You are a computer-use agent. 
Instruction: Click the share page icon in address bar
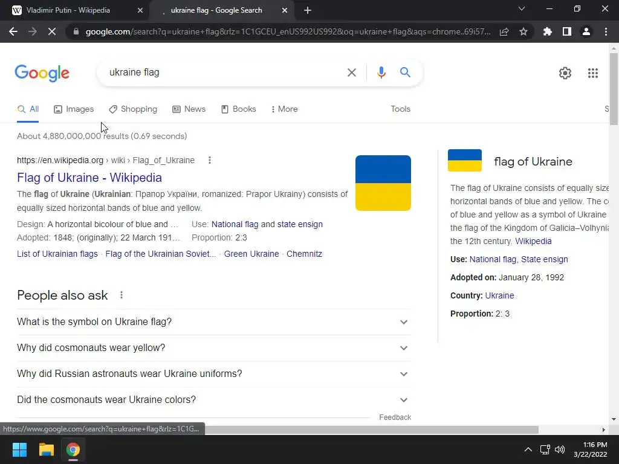(x=504, y=31)
